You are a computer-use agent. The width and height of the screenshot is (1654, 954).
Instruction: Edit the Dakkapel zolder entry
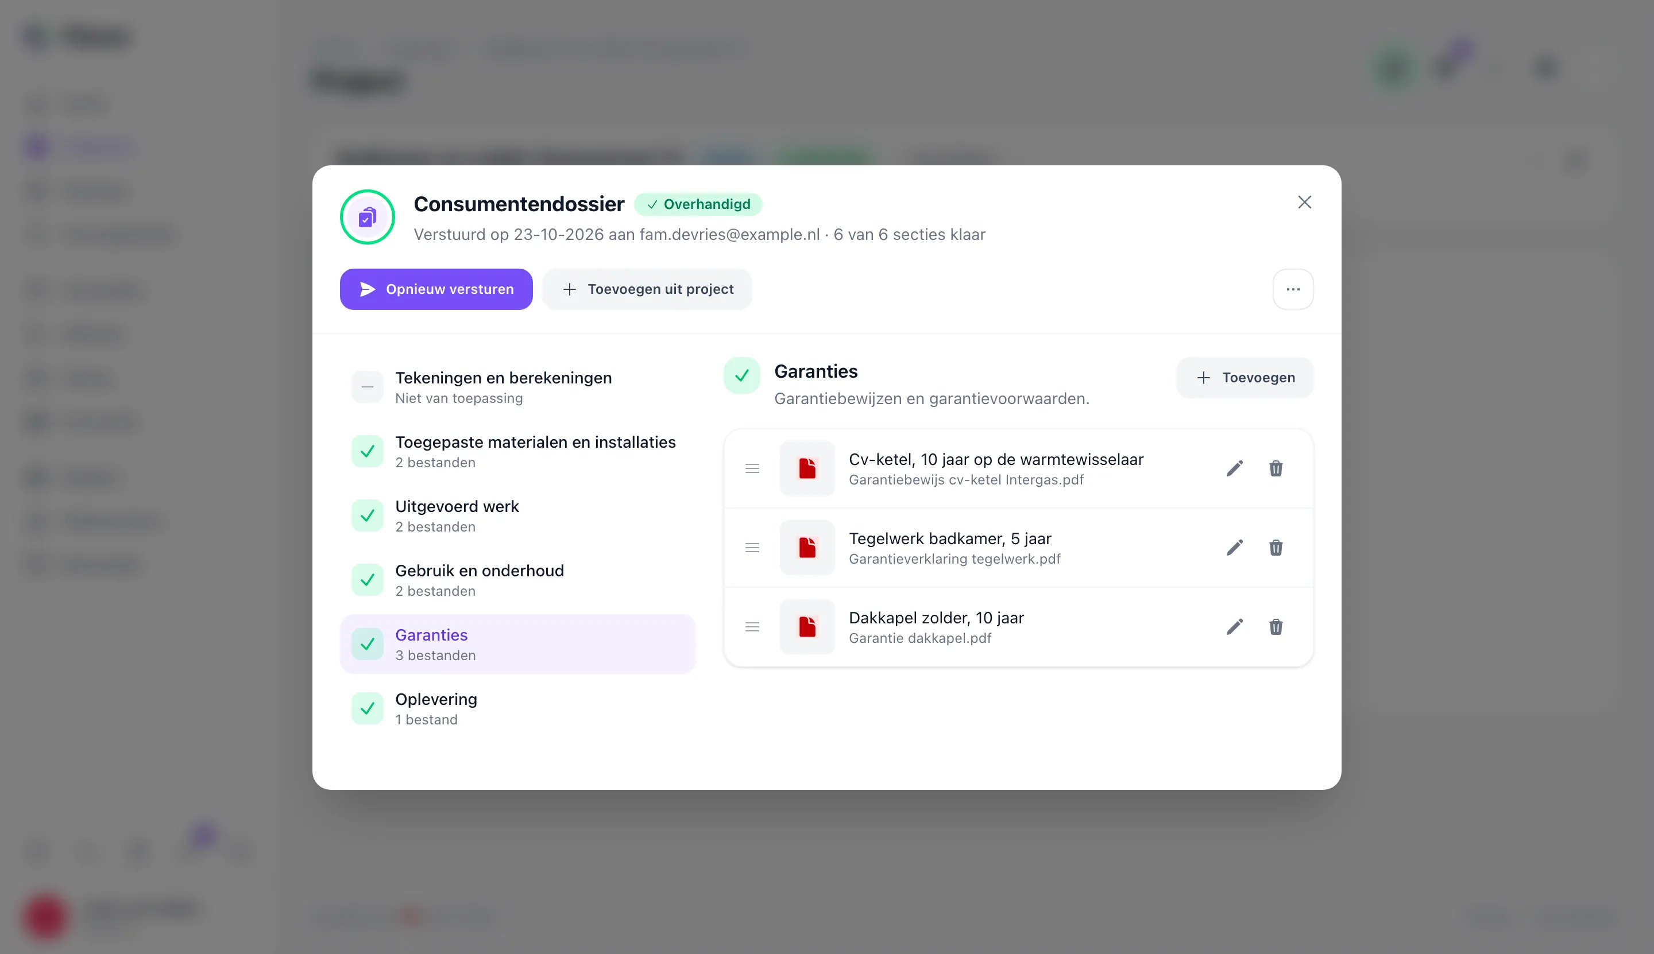[1234, 627]
